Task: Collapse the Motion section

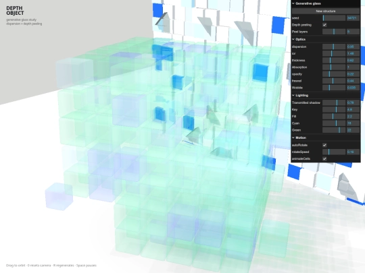Action: click(326, 138)
